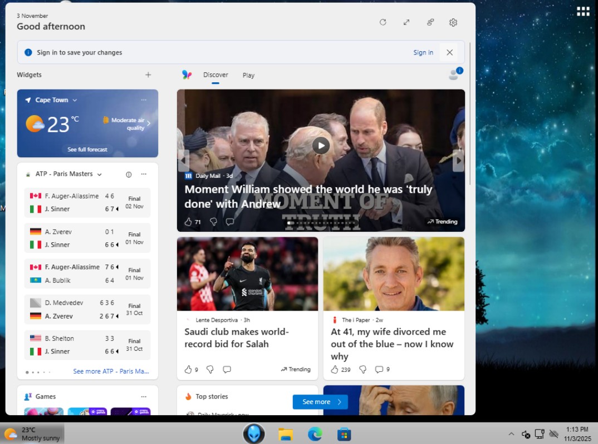Open the Games widget more options menu
Image resolution: width=598 pixels, height=444 pixels.
coord(144,396)
